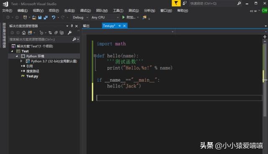Collapse the Test project tree node
Screen dimensions: 268x154
(x=12, y=51)
